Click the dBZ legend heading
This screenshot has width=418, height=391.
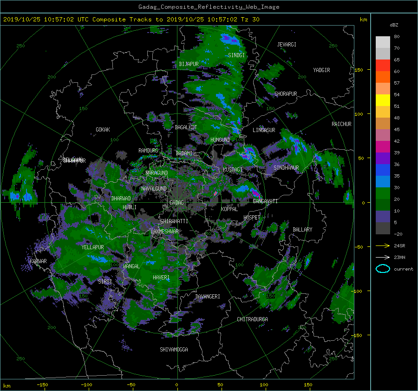pyautogui.click(x=394, y=25)
